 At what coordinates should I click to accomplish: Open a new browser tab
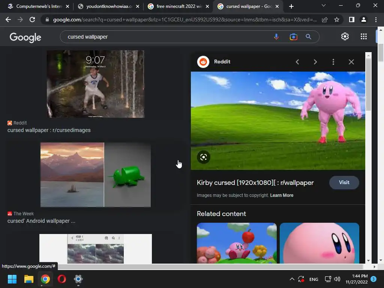tap(291, 6)
